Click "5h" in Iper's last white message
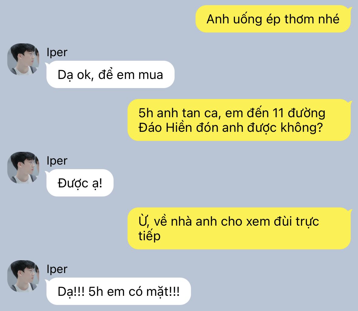Viewport: 358px width, 311px height. [96, 292]
